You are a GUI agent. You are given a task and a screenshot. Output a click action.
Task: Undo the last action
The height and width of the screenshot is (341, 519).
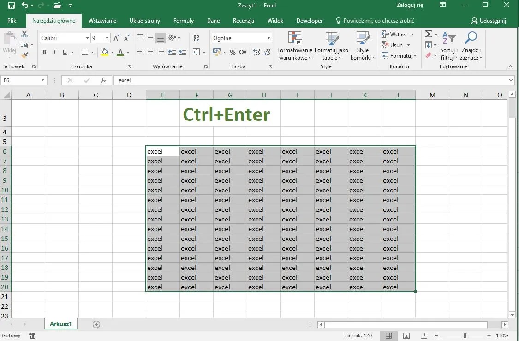(x=25, y=5)
